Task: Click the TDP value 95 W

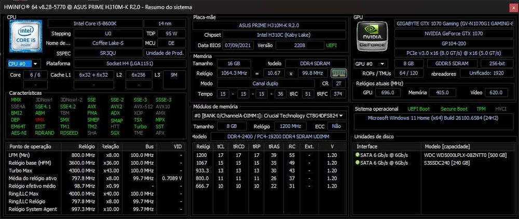Action: click(x=171, y=33)
